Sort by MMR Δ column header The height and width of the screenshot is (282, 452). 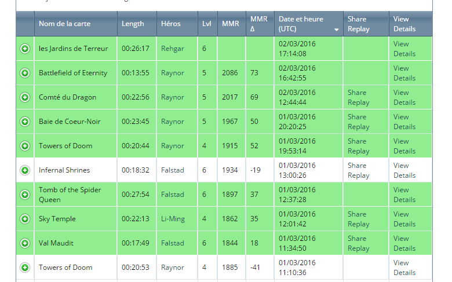pyautogui.click(x=260, y=24)
